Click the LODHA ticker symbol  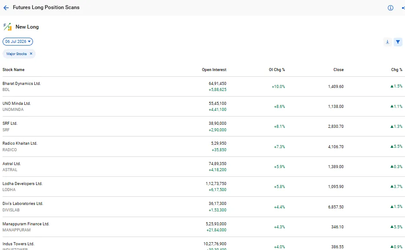[9, 190]
